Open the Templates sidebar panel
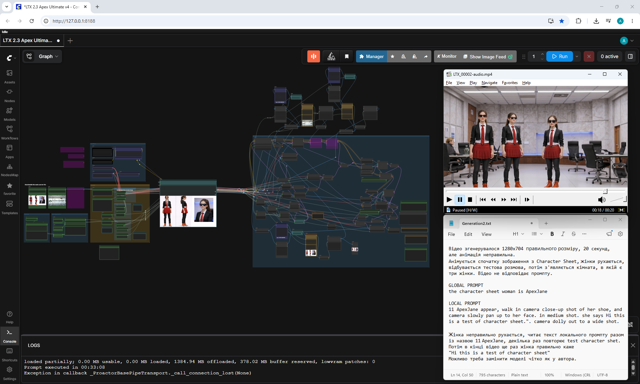The width and height of the screenshot is (640, 384). click(9, 207)
